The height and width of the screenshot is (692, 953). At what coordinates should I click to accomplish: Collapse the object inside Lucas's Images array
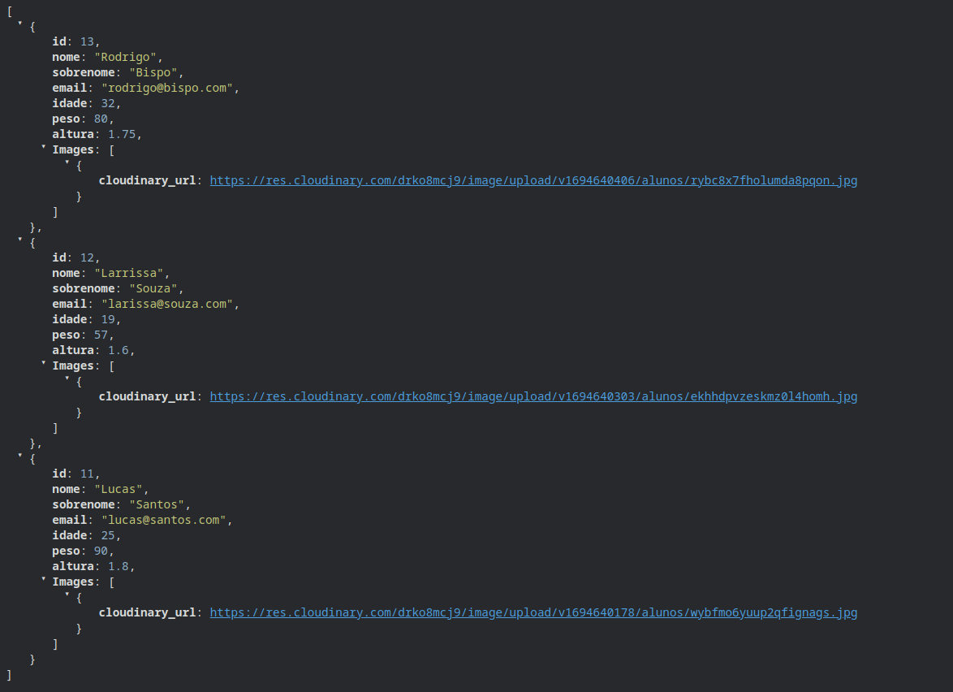(67, 595)
